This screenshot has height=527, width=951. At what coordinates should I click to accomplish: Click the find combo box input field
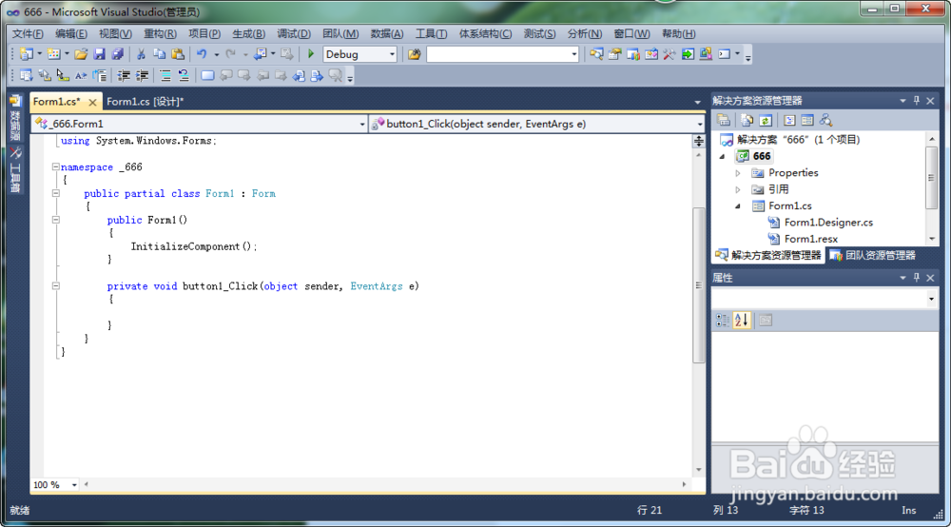pos(498,54)
